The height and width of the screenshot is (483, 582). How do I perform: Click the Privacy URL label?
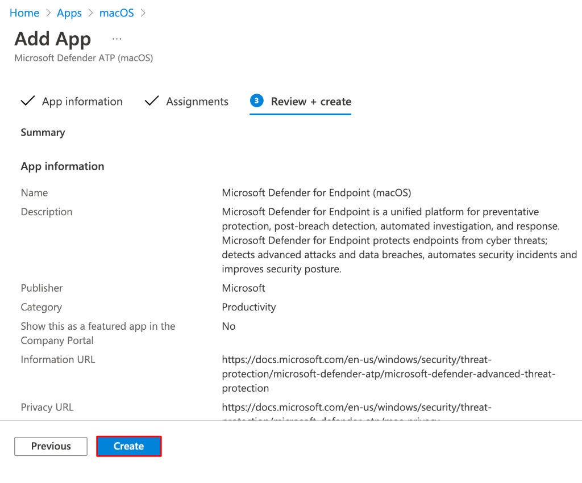point(47,408)
